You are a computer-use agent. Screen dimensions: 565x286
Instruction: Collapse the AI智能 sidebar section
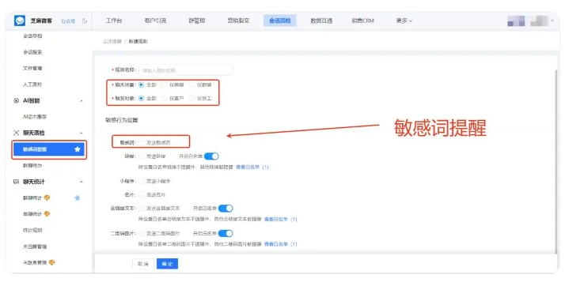click(x=81, y=101)
